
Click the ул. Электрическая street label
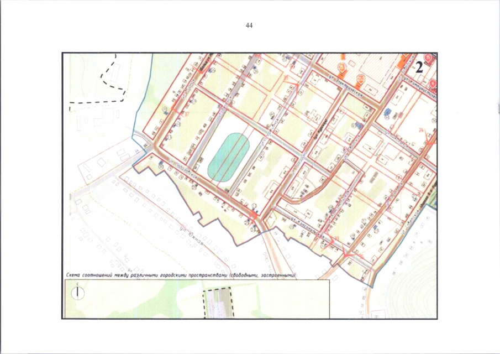click(345, 85)
